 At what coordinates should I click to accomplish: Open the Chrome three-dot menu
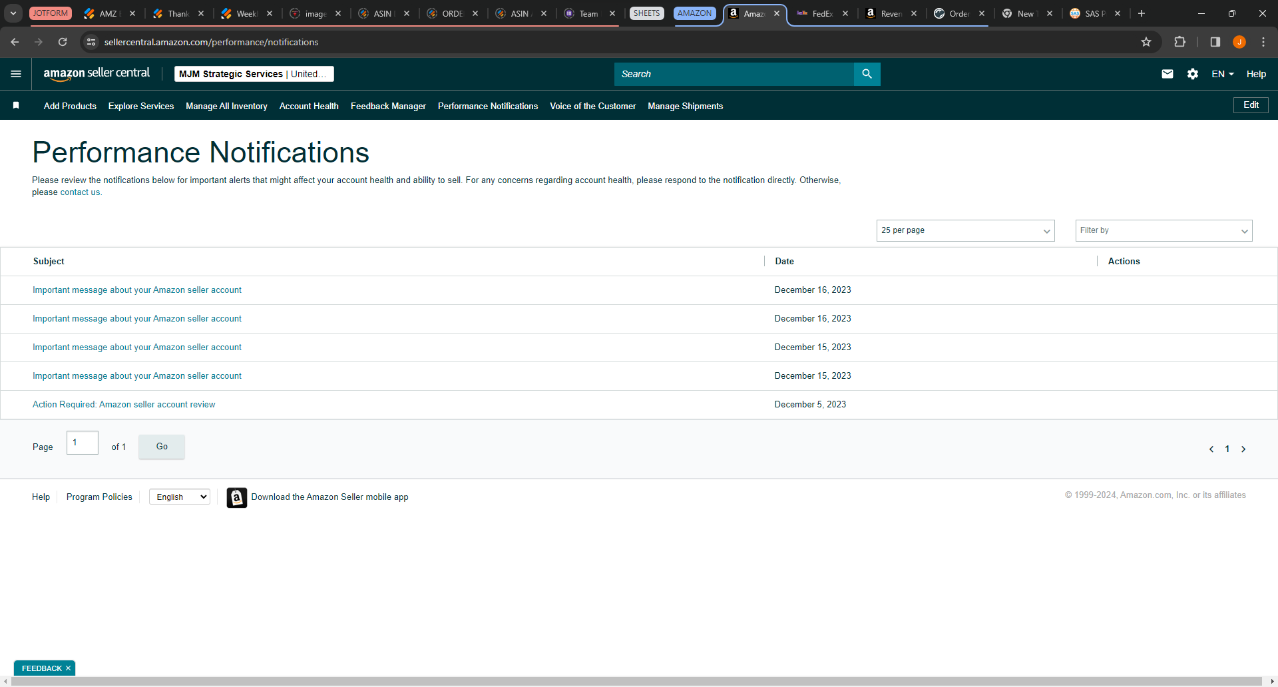(1263, 42)
